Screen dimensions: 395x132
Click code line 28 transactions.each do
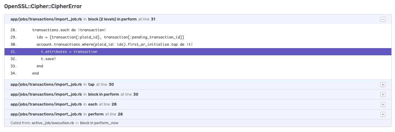(69, 30)
